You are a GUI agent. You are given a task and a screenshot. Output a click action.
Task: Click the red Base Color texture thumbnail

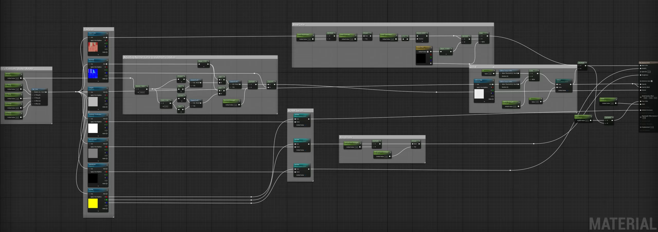(93, 47)
